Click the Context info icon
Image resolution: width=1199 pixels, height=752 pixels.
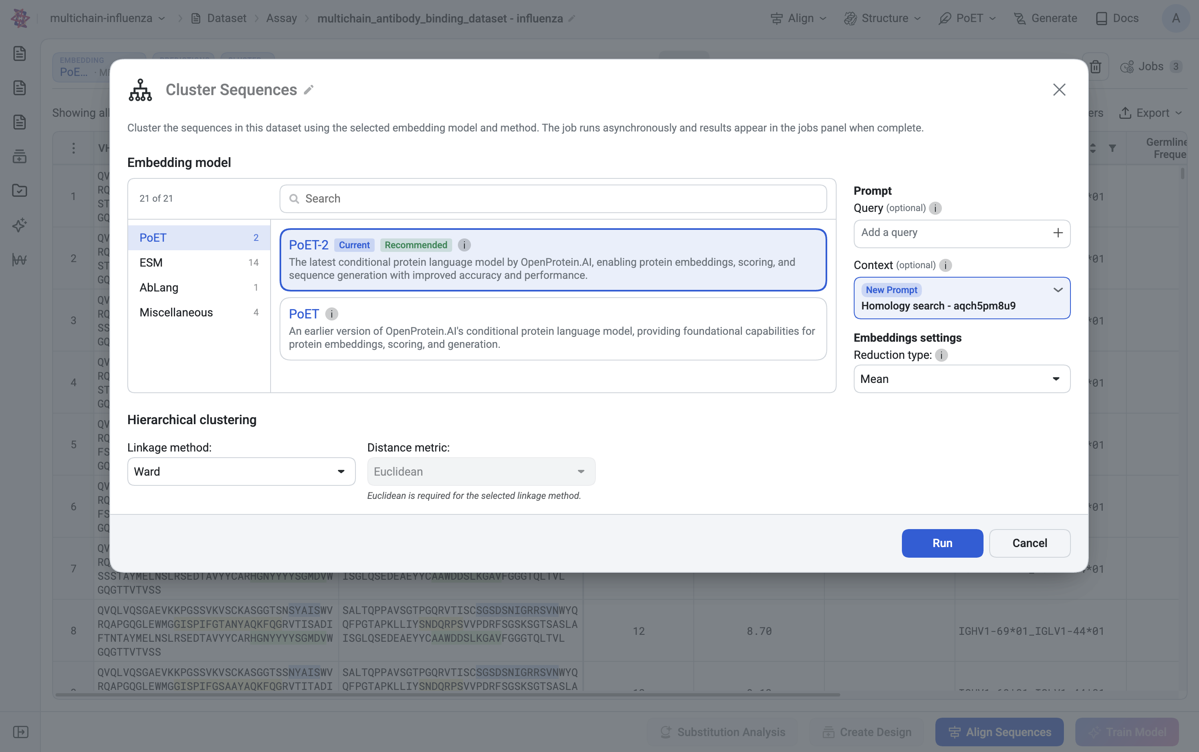pos(946,266)
